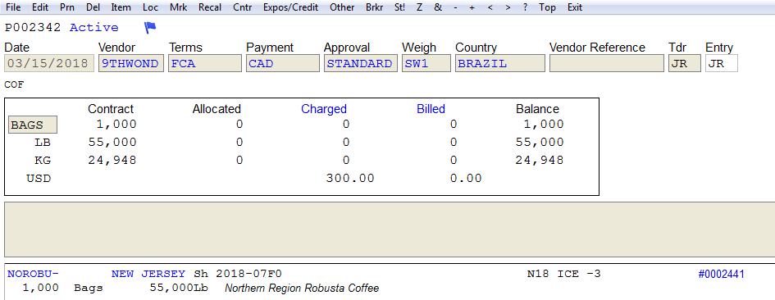Click the Contract KG value 24,948
Viewport: 775px width, 300px height.
click(112, 160)
